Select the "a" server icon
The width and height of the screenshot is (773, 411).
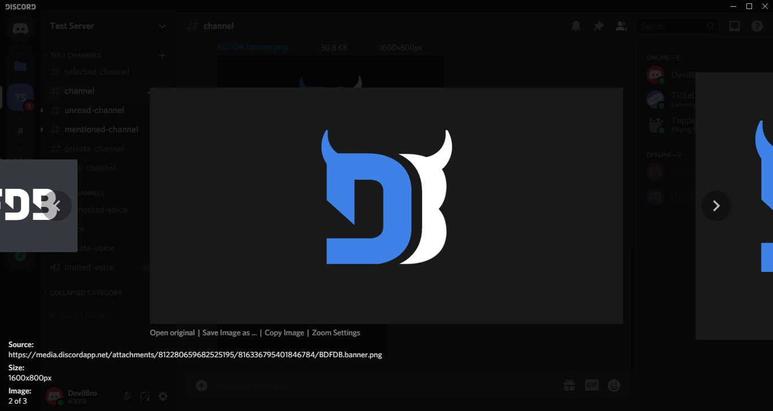(x=20, y=130)
